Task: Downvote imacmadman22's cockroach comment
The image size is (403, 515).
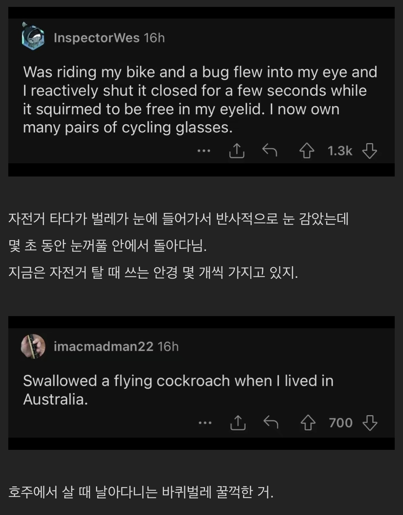Action: click(370, 423)
